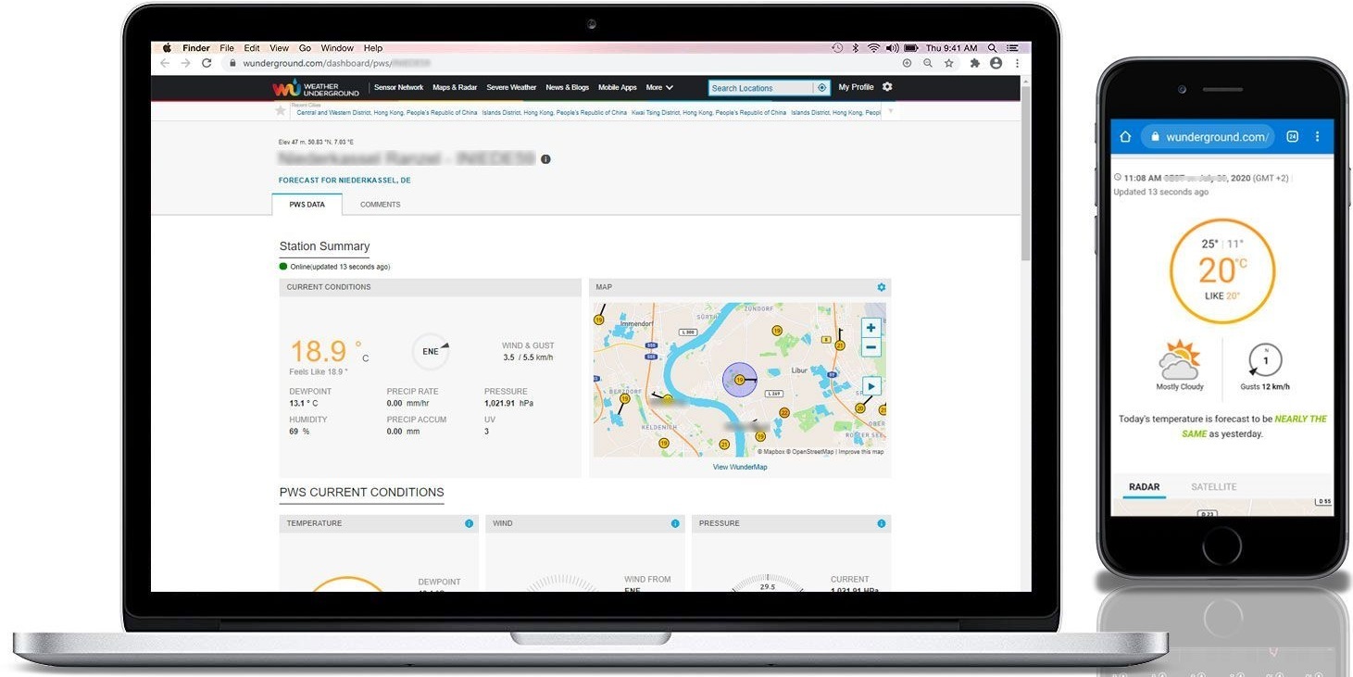Open info icon on Pressure panel
Viewport: 1353px width, 677px height.
coord(881,523)
